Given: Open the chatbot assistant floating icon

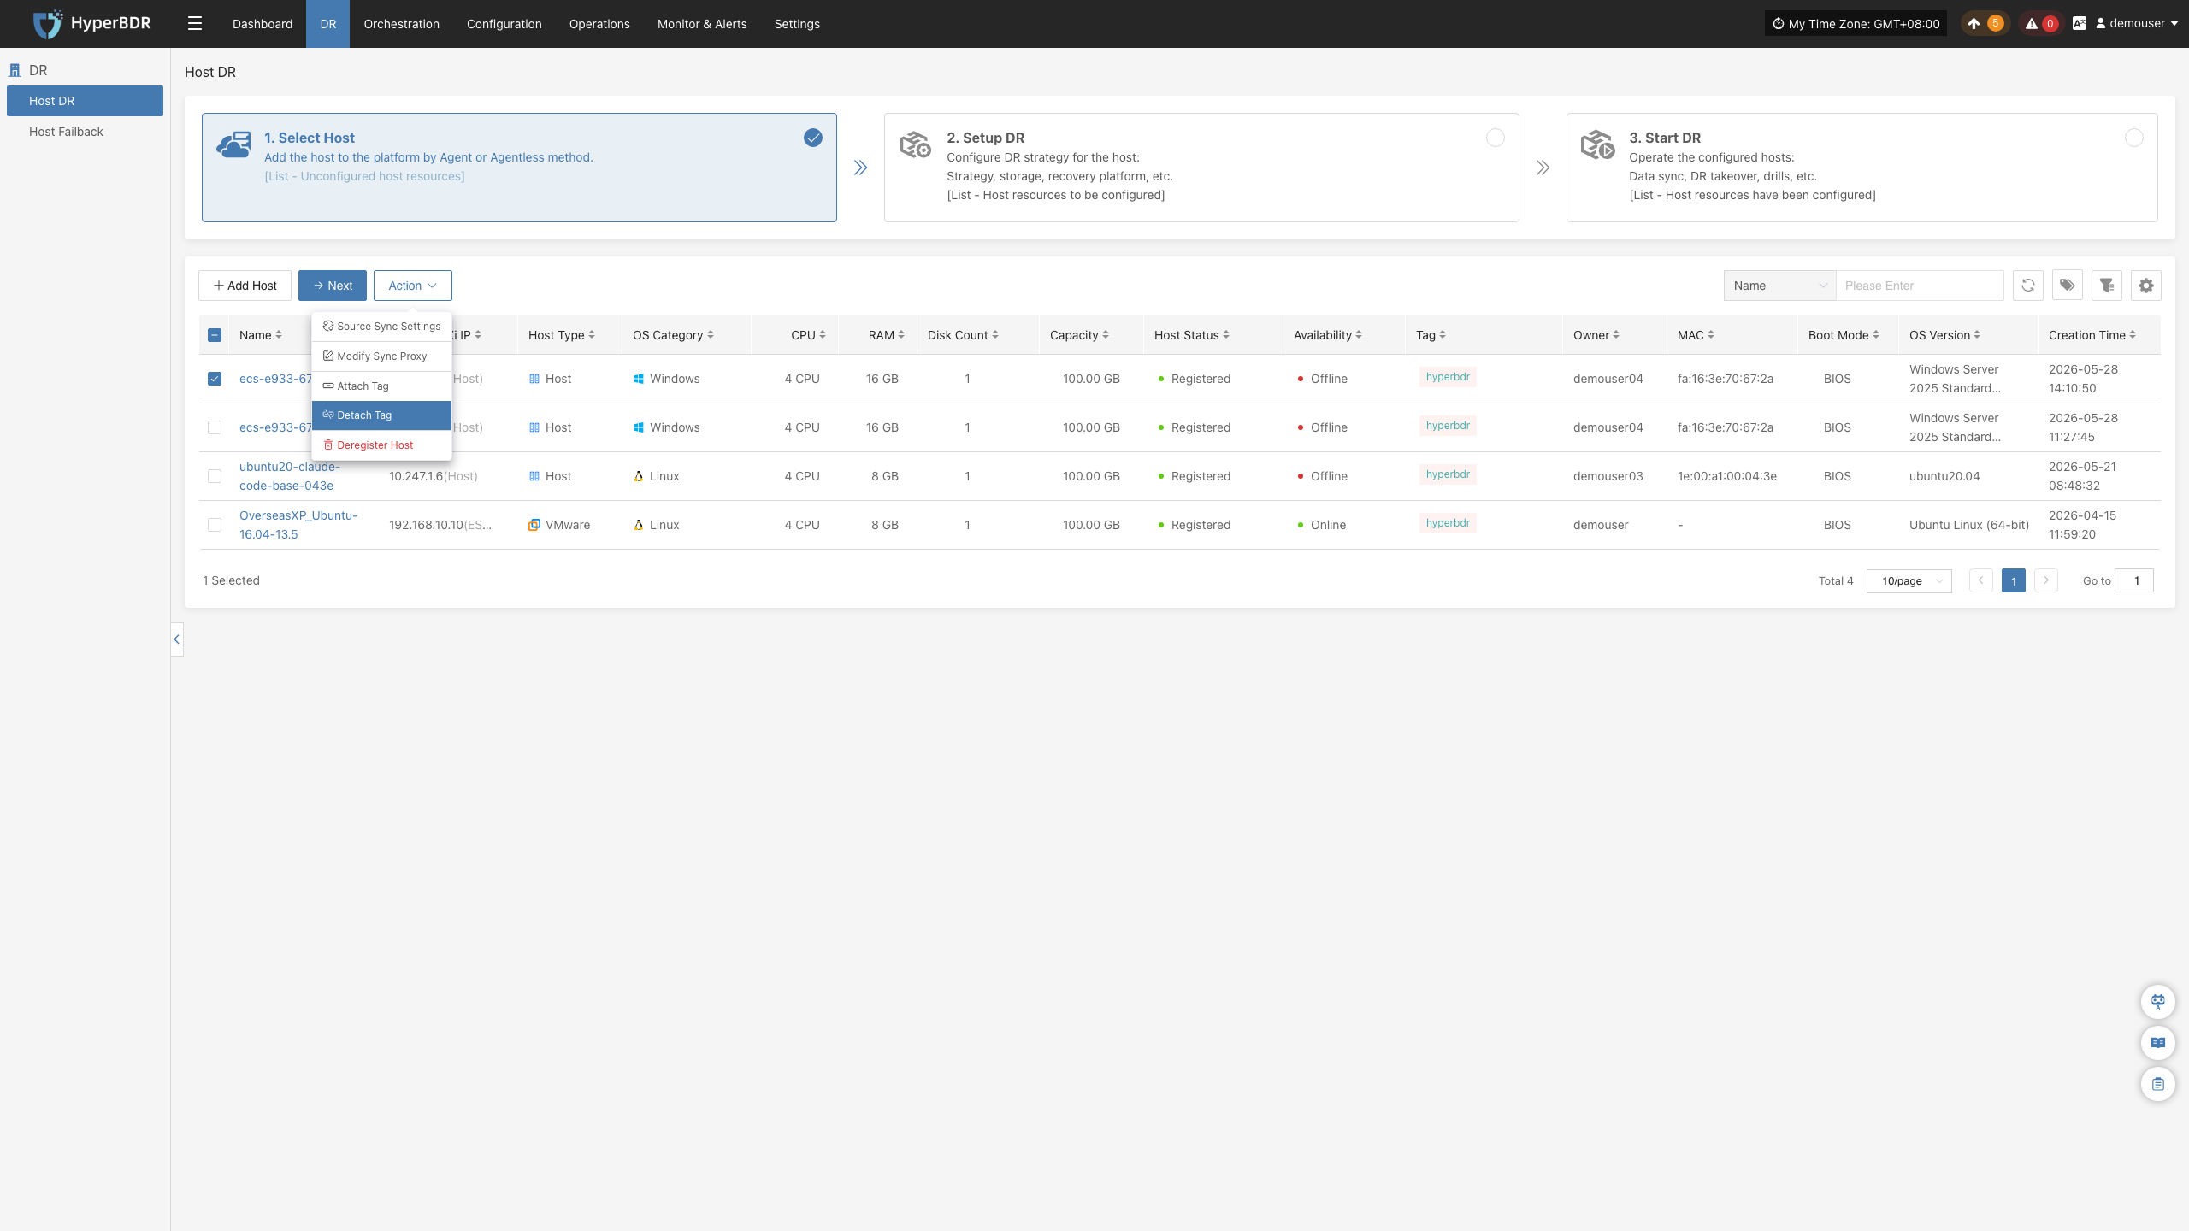Looking at the screenshot, I should click(x=2157, y=1001).
